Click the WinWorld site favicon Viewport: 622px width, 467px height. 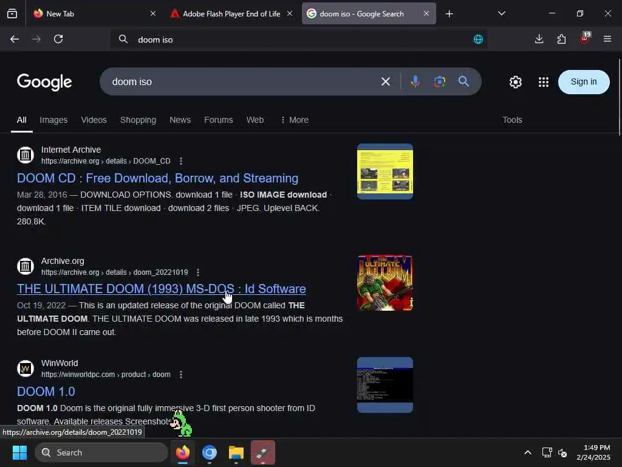26,368
